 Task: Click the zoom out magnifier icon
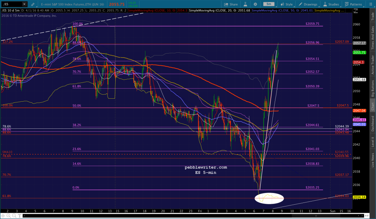(x=14, y=216)
